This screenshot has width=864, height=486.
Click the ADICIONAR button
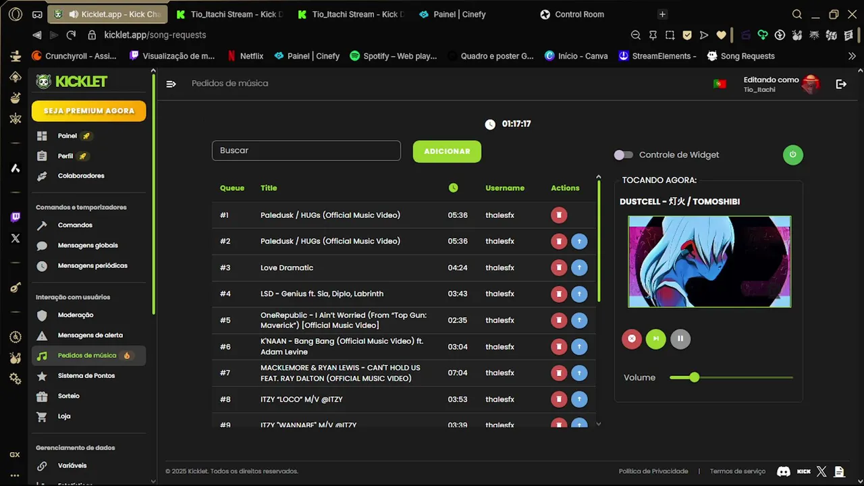pos(447,151)
